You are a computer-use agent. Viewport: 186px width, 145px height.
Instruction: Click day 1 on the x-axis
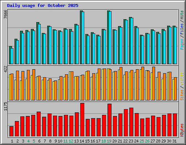12,141
